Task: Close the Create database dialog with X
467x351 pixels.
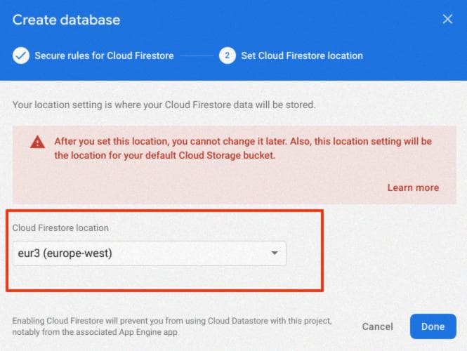Action: point(447,19)
